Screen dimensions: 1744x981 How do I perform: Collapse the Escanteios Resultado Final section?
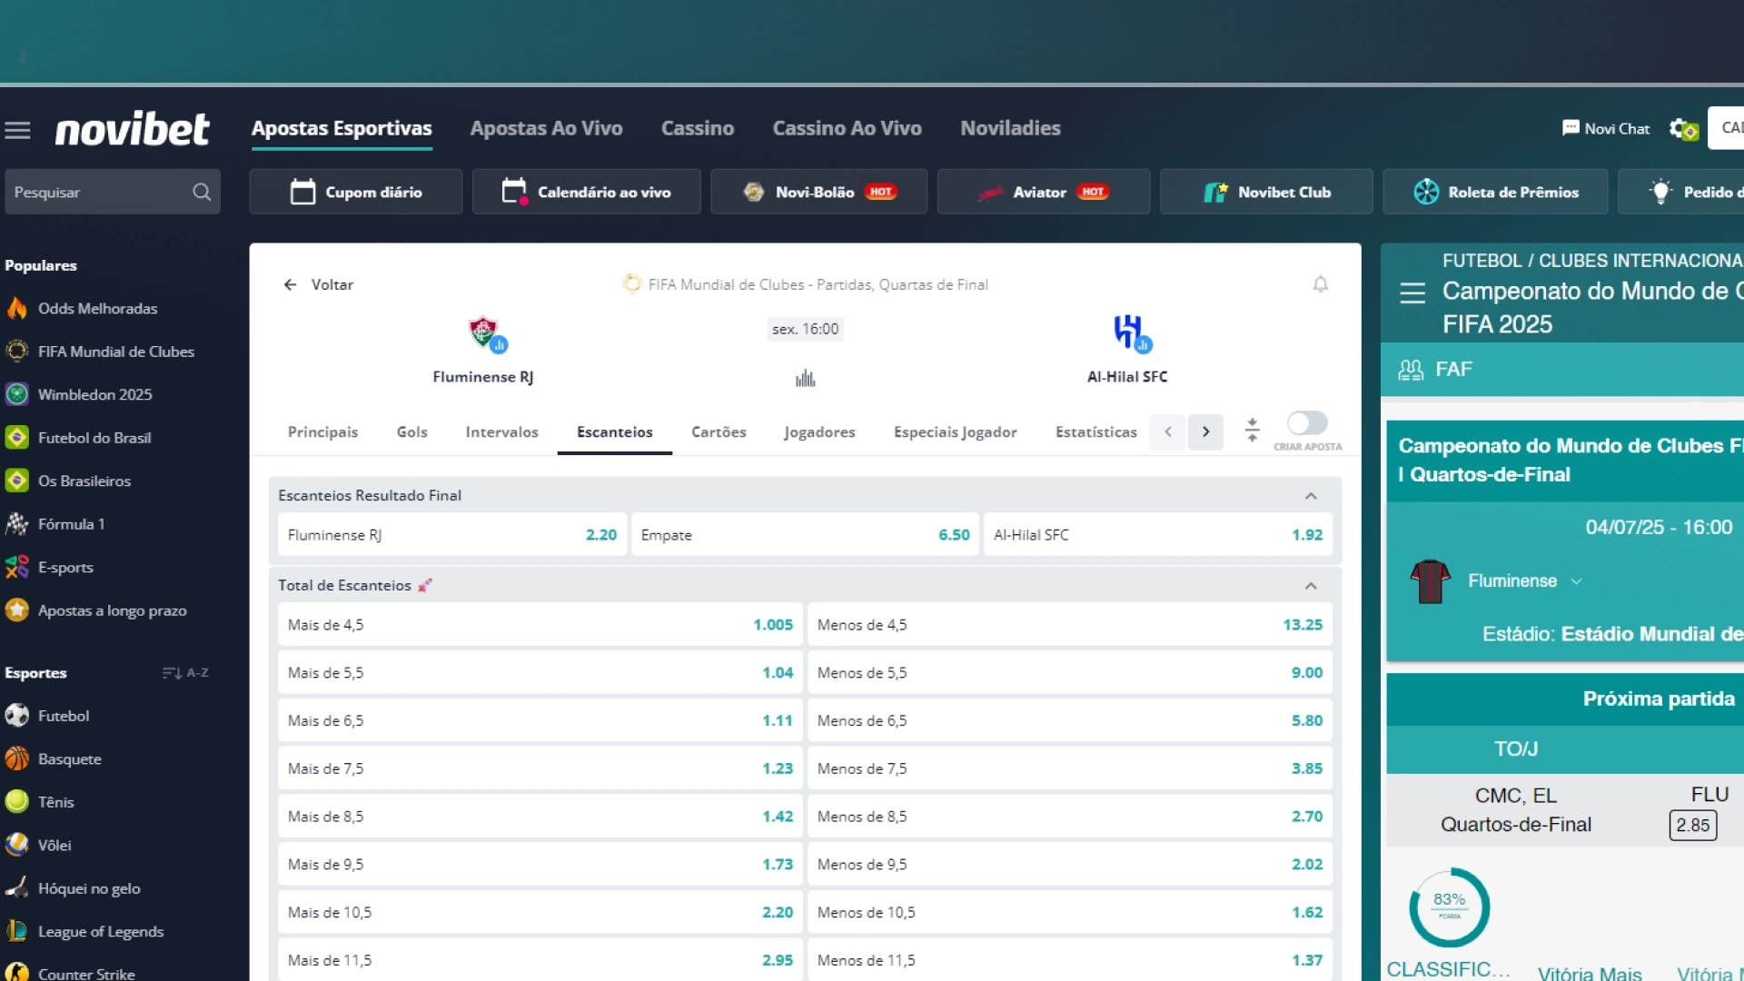[x=1310, y=496]
